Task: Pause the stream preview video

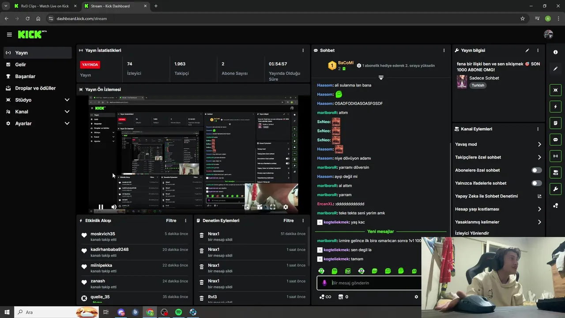Action: coord(101,207)
